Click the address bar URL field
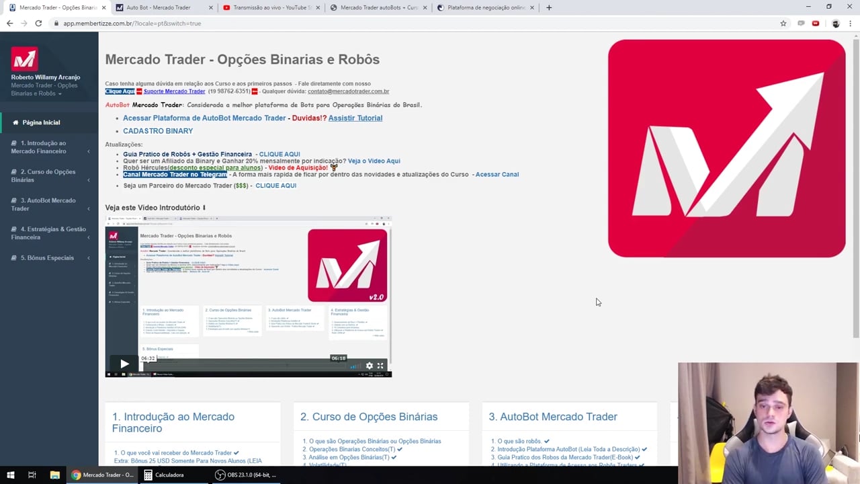860x484 pixels. pos(417,24)
